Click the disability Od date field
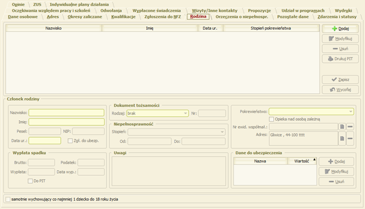 click(149, 141)
